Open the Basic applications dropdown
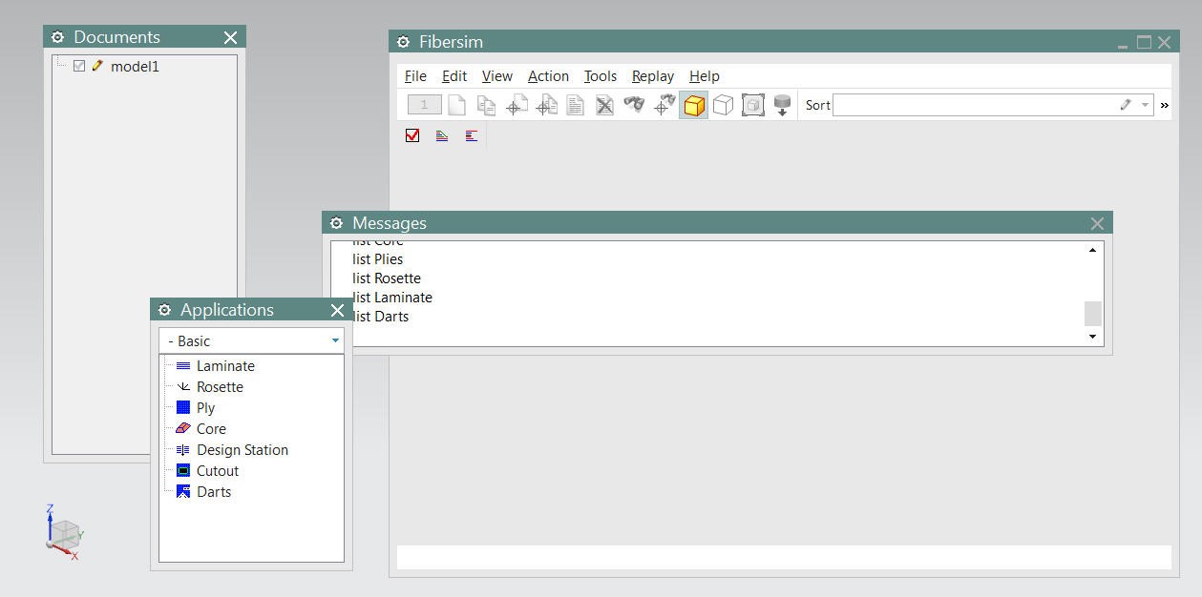This screenshot has width=1202, height=597. click(334, 340)
